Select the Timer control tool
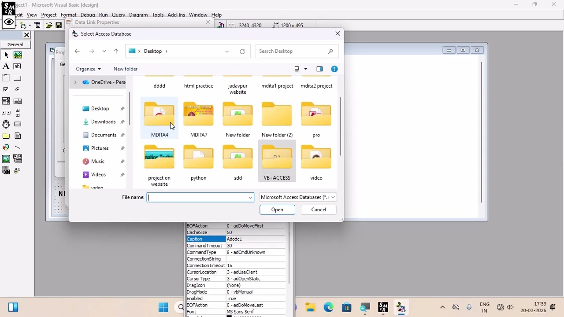The height and width of the screenshot is (317, 564). click(6, 124)
